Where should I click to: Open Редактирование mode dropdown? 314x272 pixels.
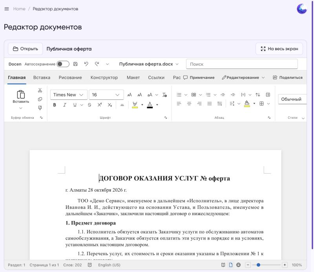(243, 77)
